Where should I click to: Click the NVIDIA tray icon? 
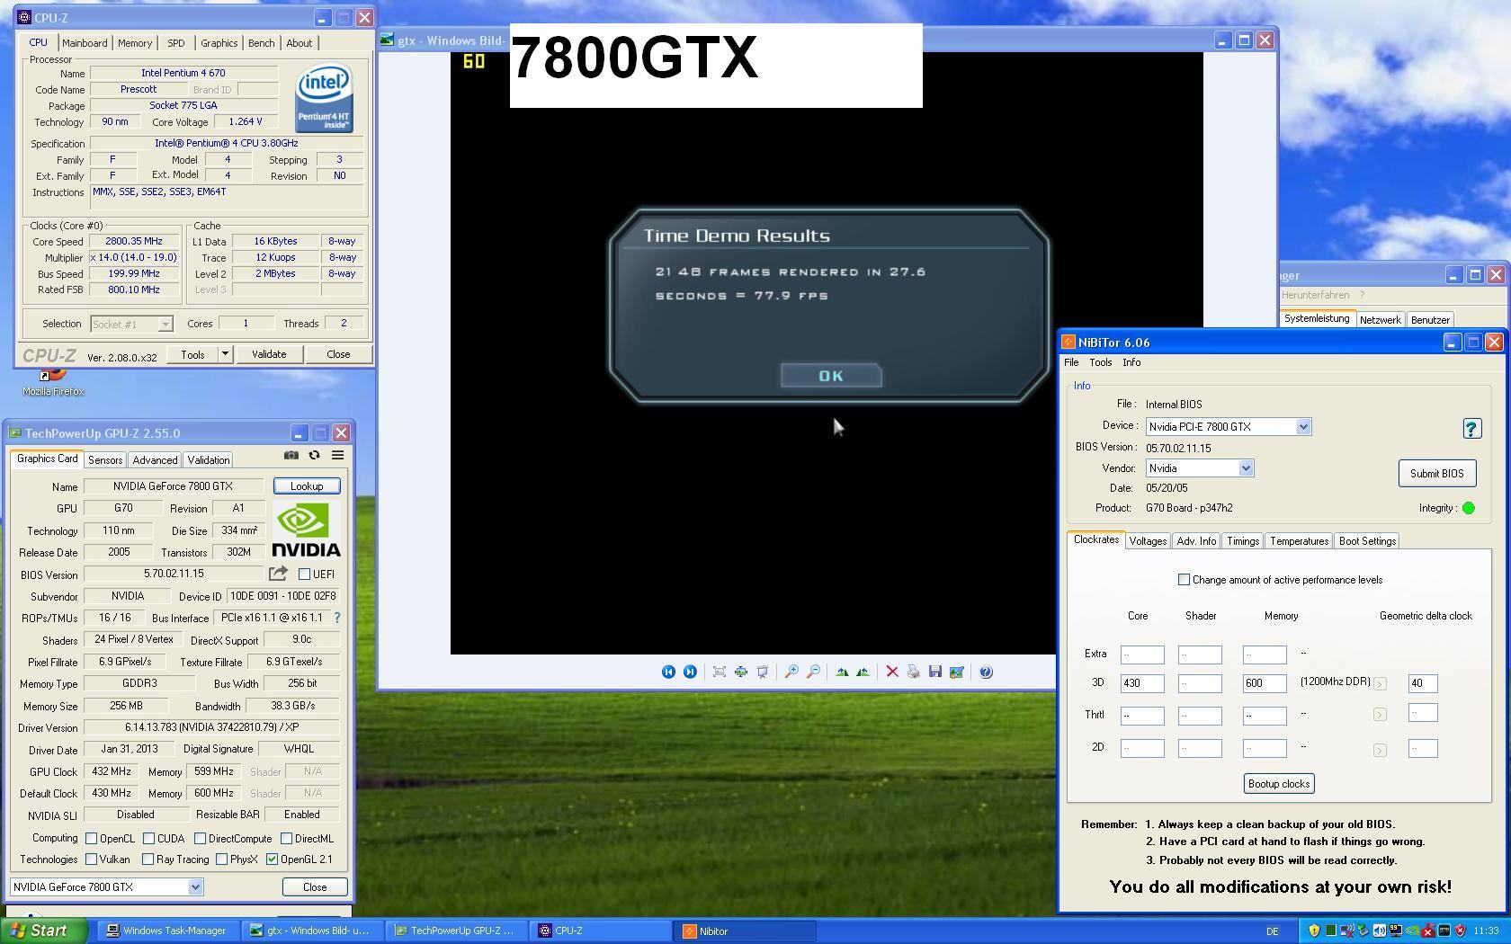1412,931
